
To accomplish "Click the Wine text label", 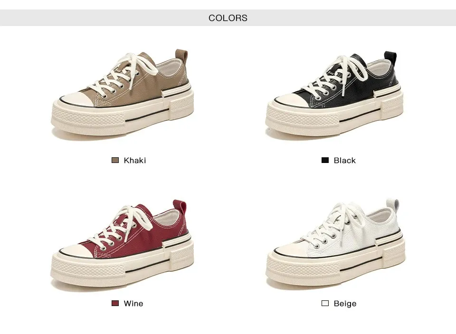I will [x=133, y=304].
